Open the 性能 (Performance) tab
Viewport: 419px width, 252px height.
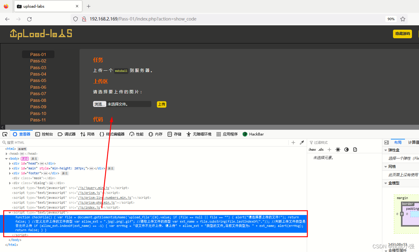point(136,134)
